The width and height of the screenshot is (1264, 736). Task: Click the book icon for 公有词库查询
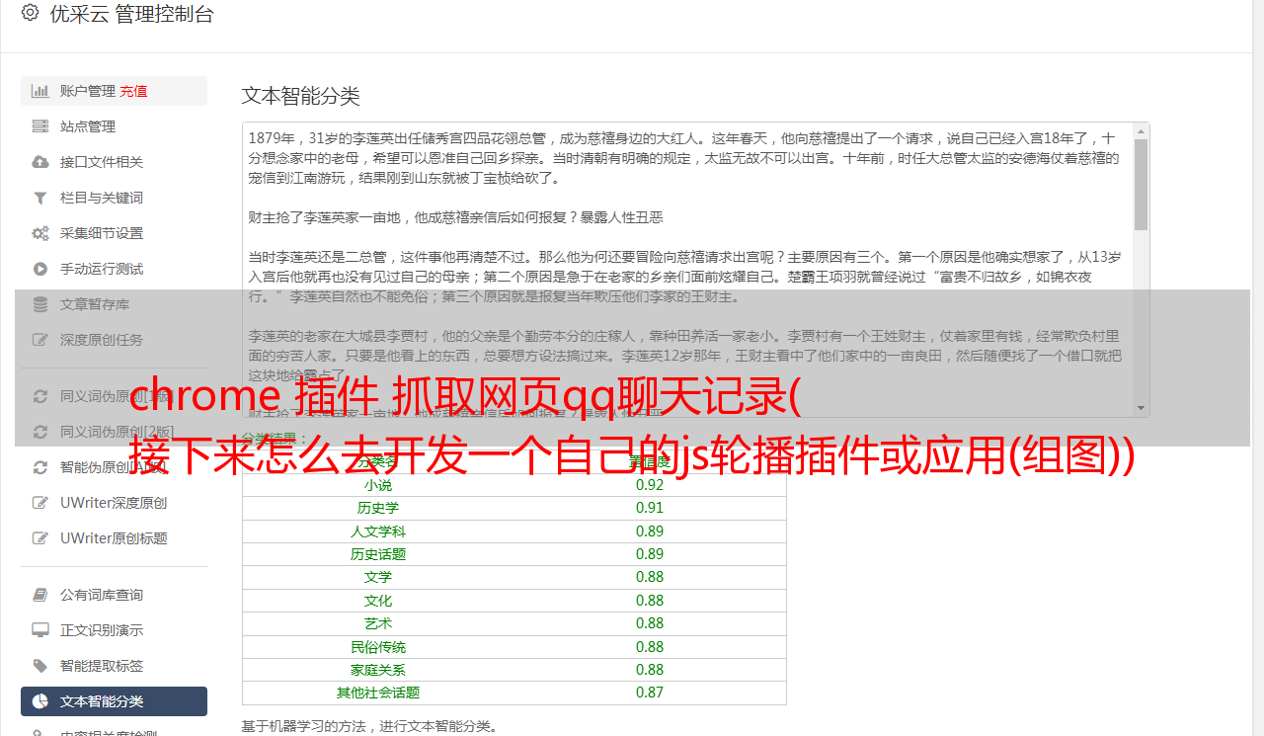click(39, 595)
